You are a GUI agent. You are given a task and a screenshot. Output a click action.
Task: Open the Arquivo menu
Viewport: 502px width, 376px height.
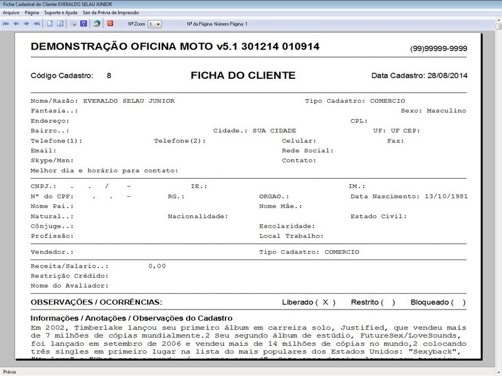[x=10, y=11]
